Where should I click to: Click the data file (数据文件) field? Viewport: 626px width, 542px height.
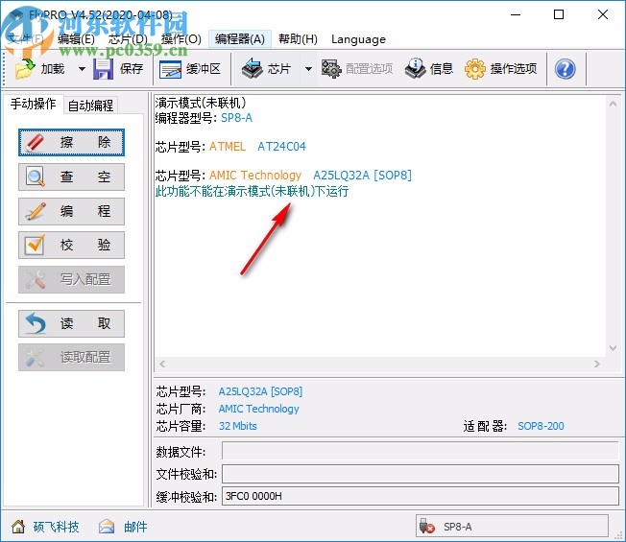pos(420,452)
